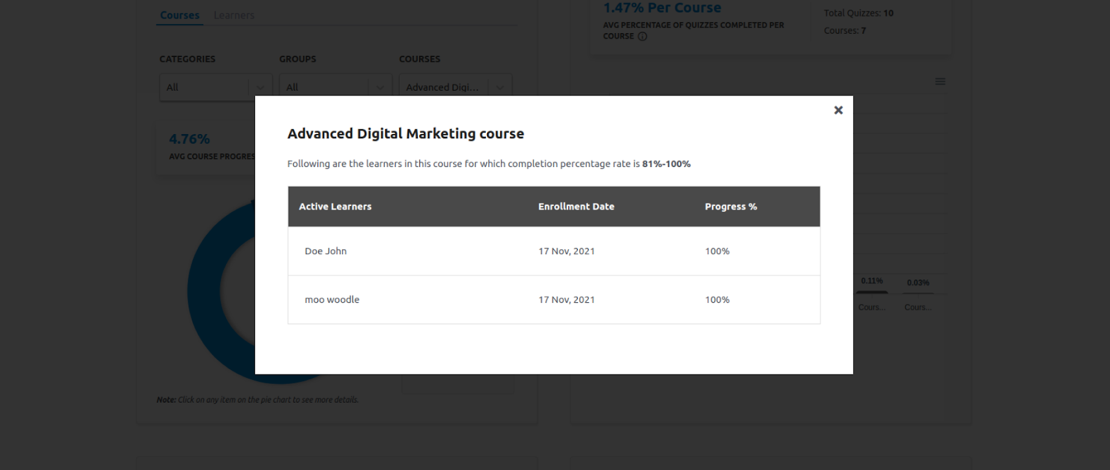This screenshot has height=470, width=1110.
Task: Click the 1.47% Per Course heading
Action: pyautogui.click(x=661, y=8)
